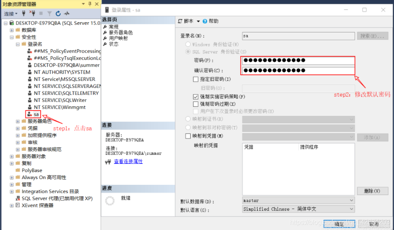
Task: Select the 映射到非对称密钥 radio button
Action: point(188,128)
